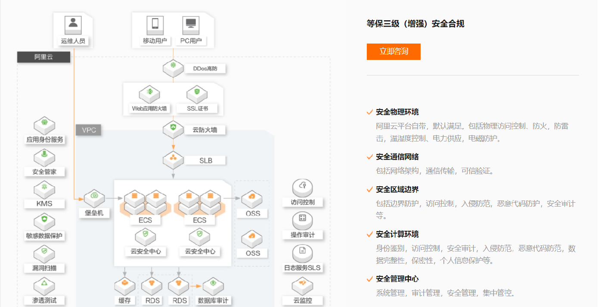Select the 云监控 icon
The image size is (598, 307).
pos(303,286)
